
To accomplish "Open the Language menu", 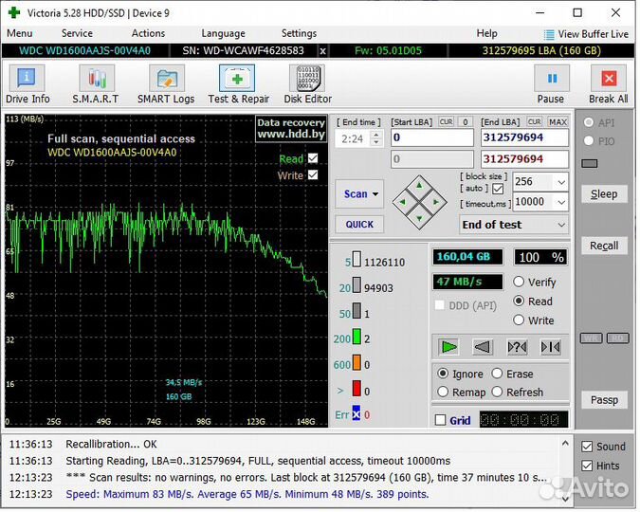I will [223, 33].
